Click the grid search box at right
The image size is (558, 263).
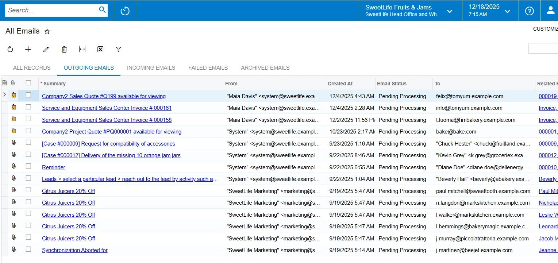click(x=543, y=48)
